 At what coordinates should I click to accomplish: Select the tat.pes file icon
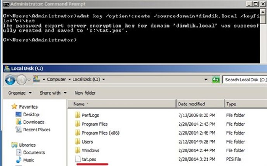point(78,159)
